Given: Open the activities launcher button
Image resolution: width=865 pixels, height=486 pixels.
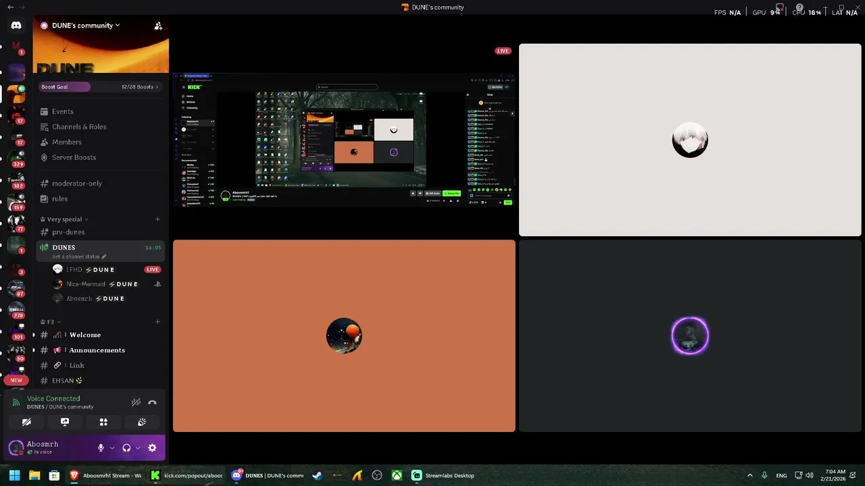Looking at the screenshot, I should pyautogui.click(x=103, y=422).
